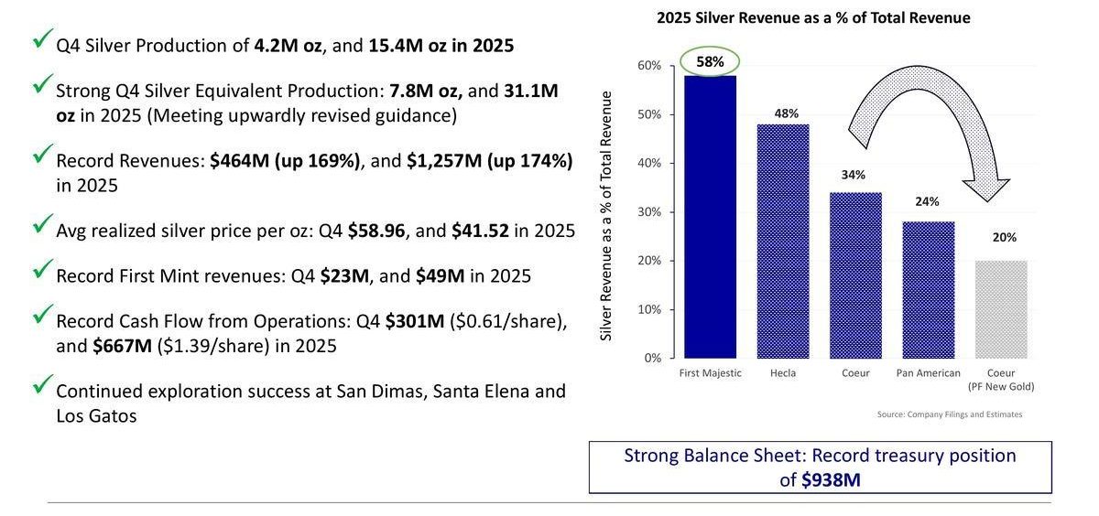
Task: Click the Source: Company Filings and Estimates text
Action: point(949,414)
